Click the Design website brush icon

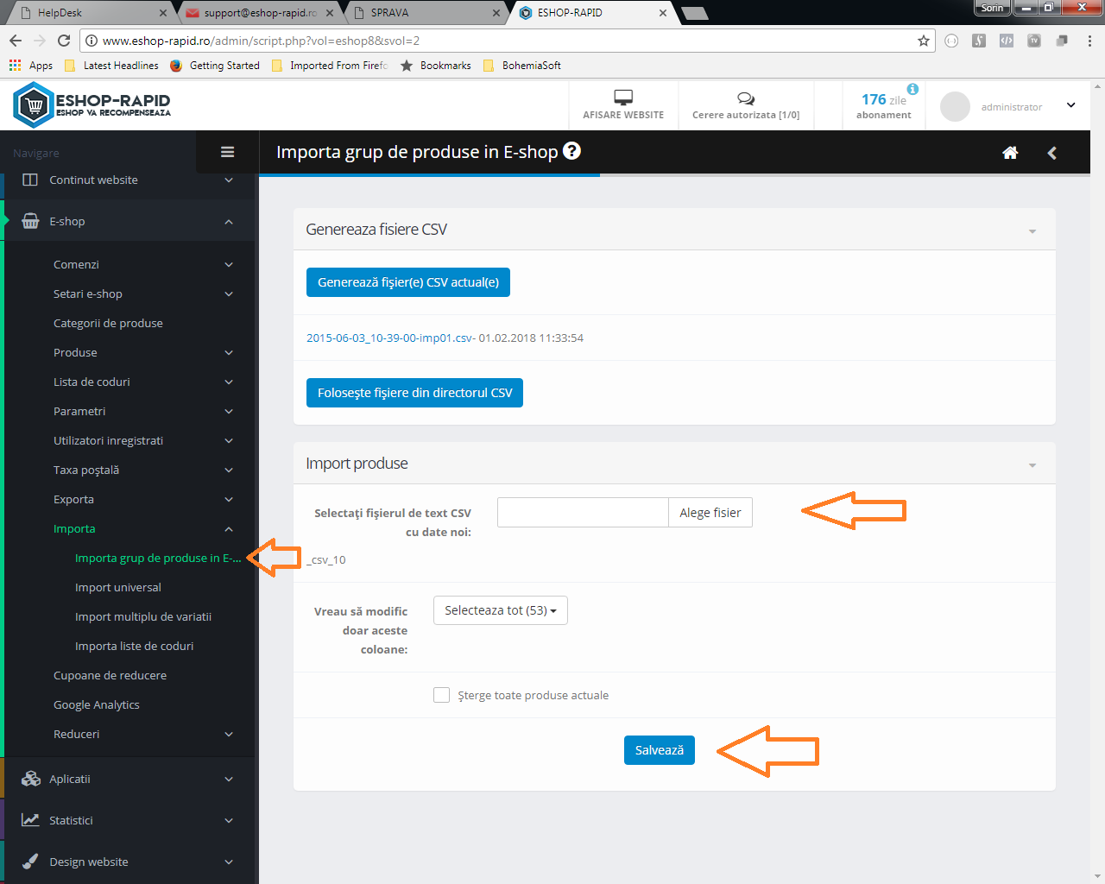tap(30, 862)
